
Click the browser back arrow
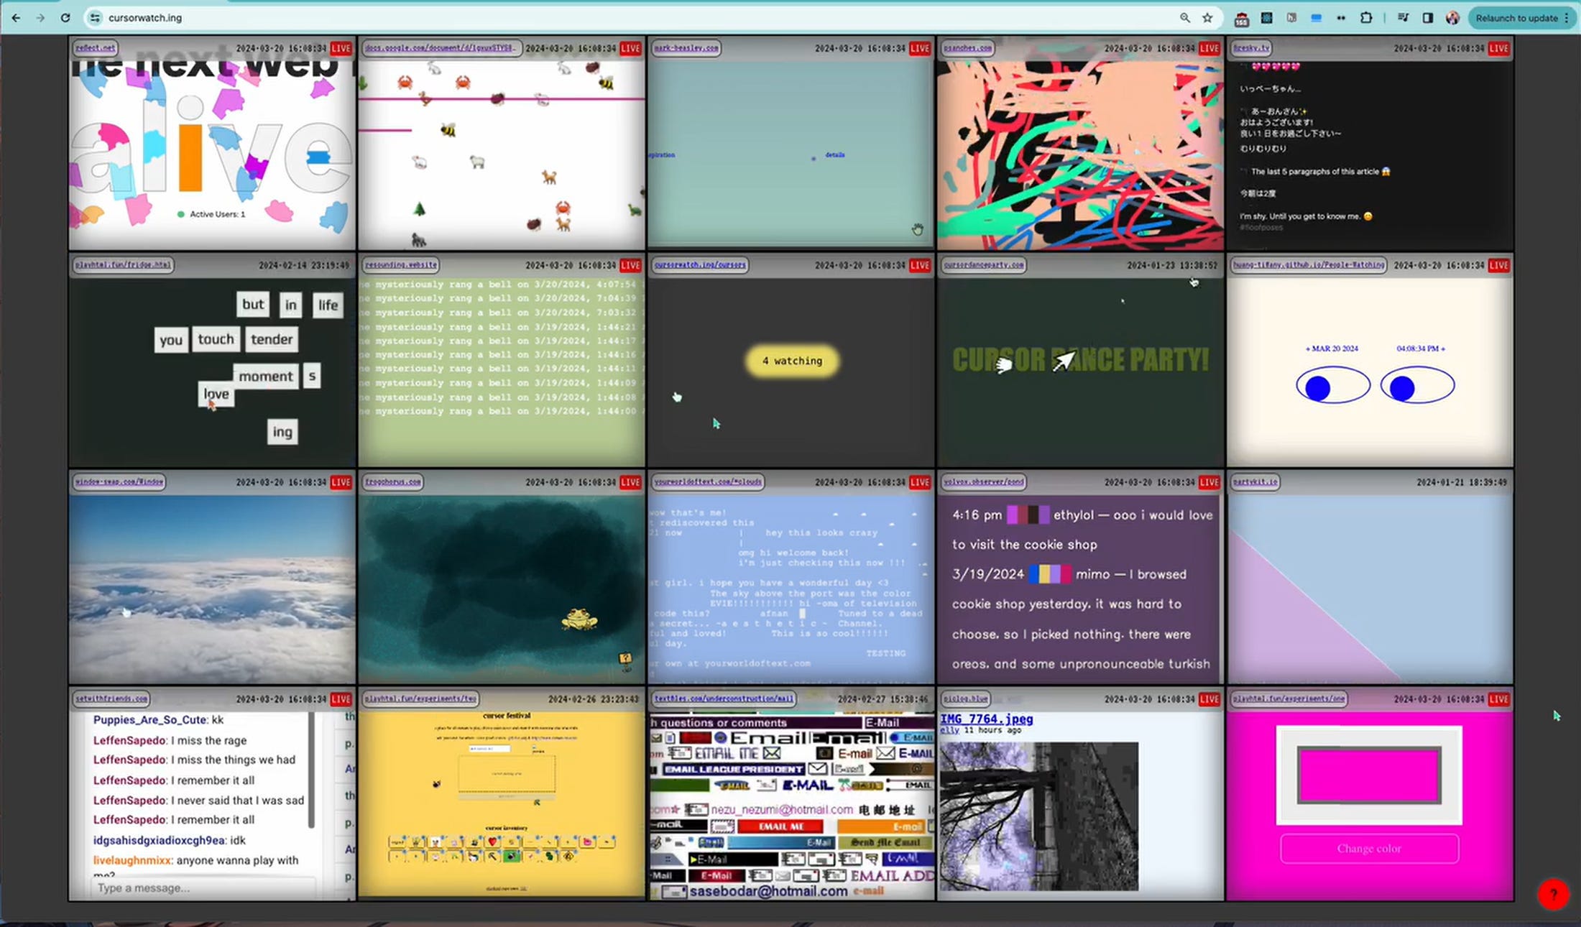click(x=16, y=18)
